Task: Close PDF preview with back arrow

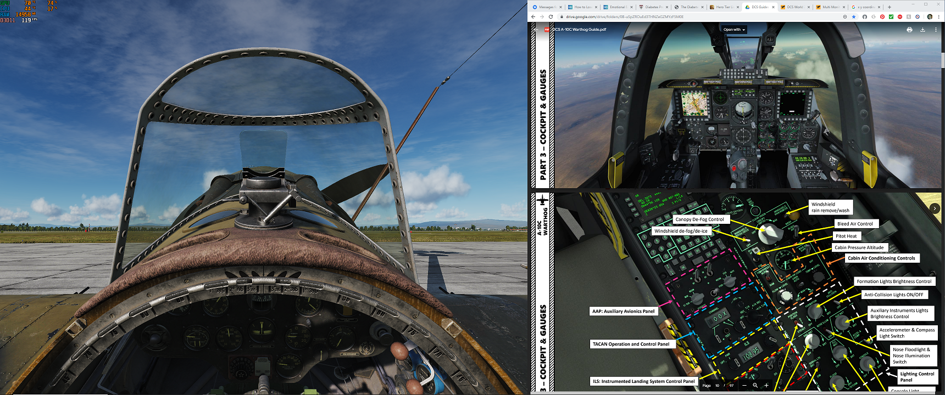Action: point(536,30)
